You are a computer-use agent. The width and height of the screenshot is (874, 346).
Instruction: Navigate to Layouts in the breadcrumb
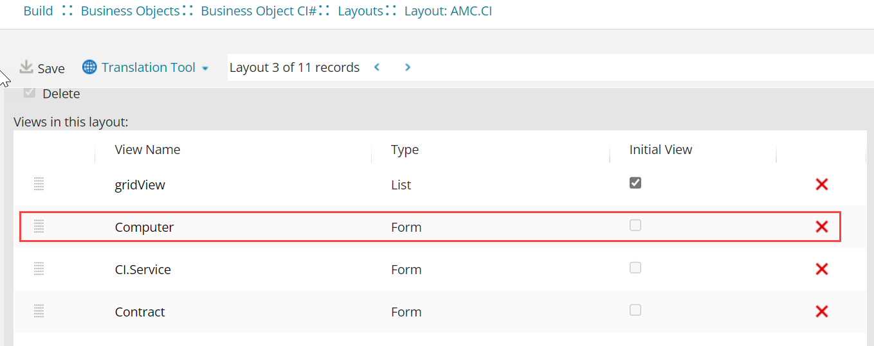click(360, 12)
